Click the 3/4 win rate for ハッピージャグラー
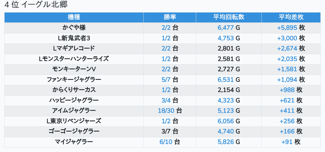325x152 pixels. tap(166, 100)
